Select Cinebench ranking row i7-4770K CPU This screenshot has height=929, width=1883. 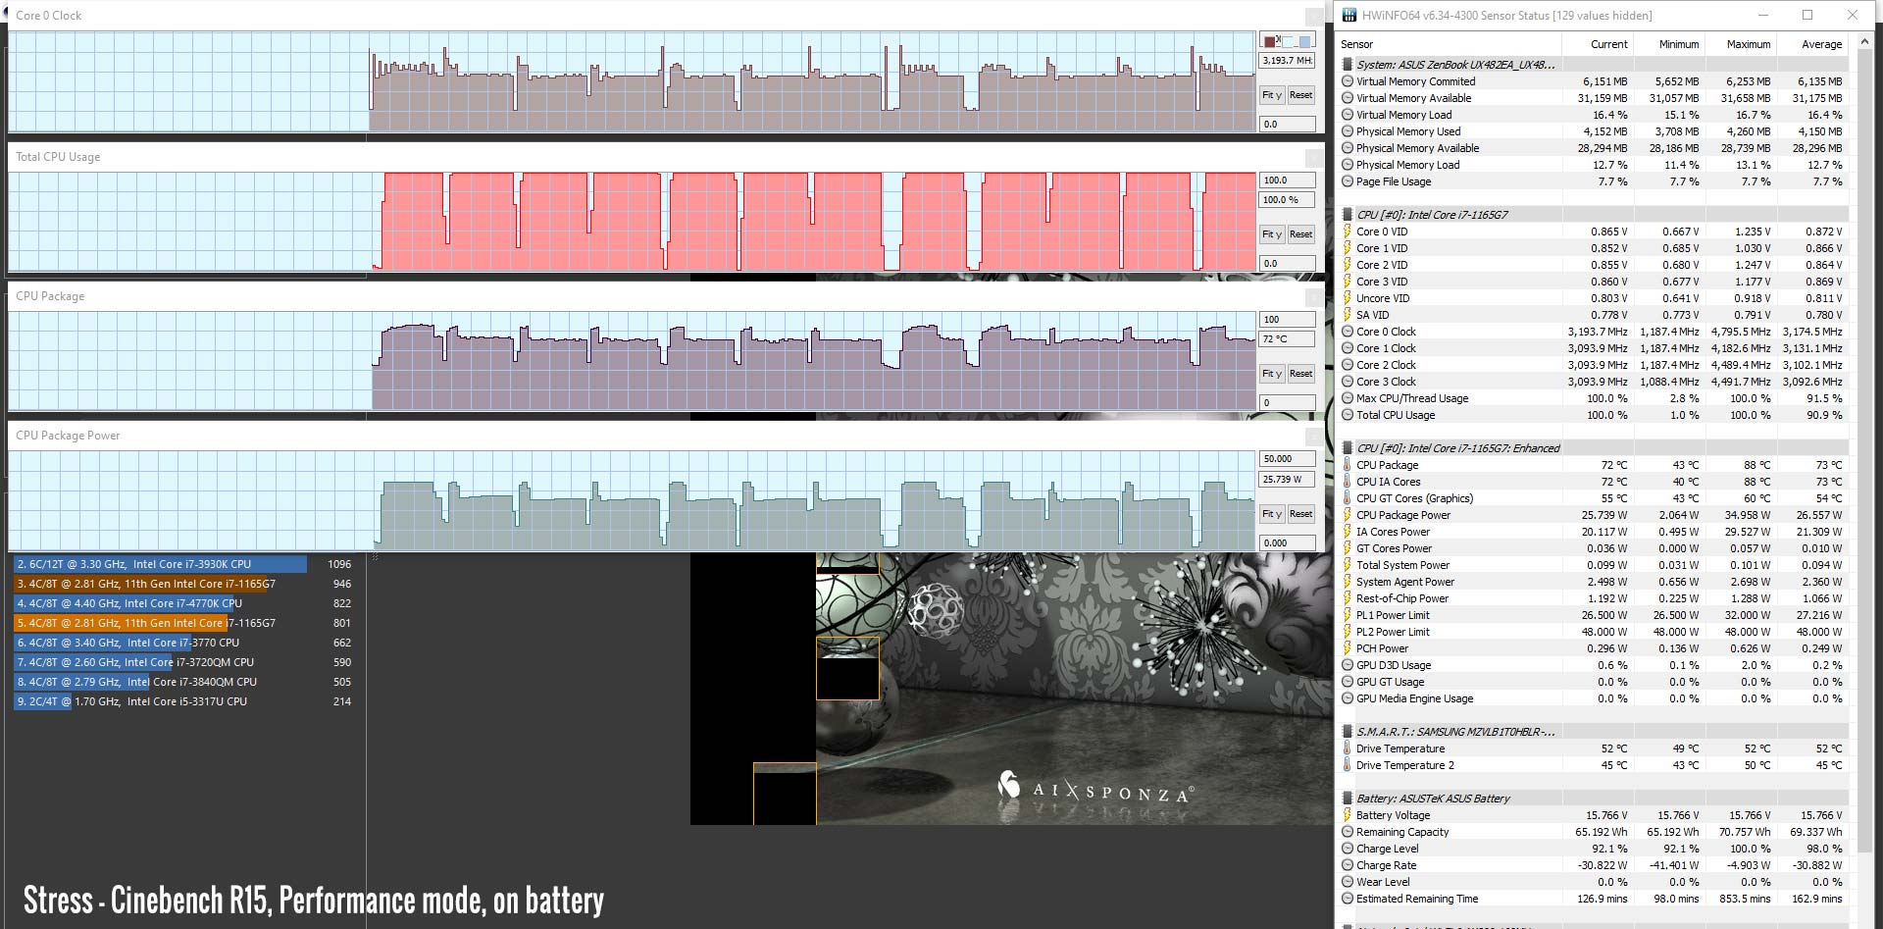pyautogui.click(x=183, y=603)
